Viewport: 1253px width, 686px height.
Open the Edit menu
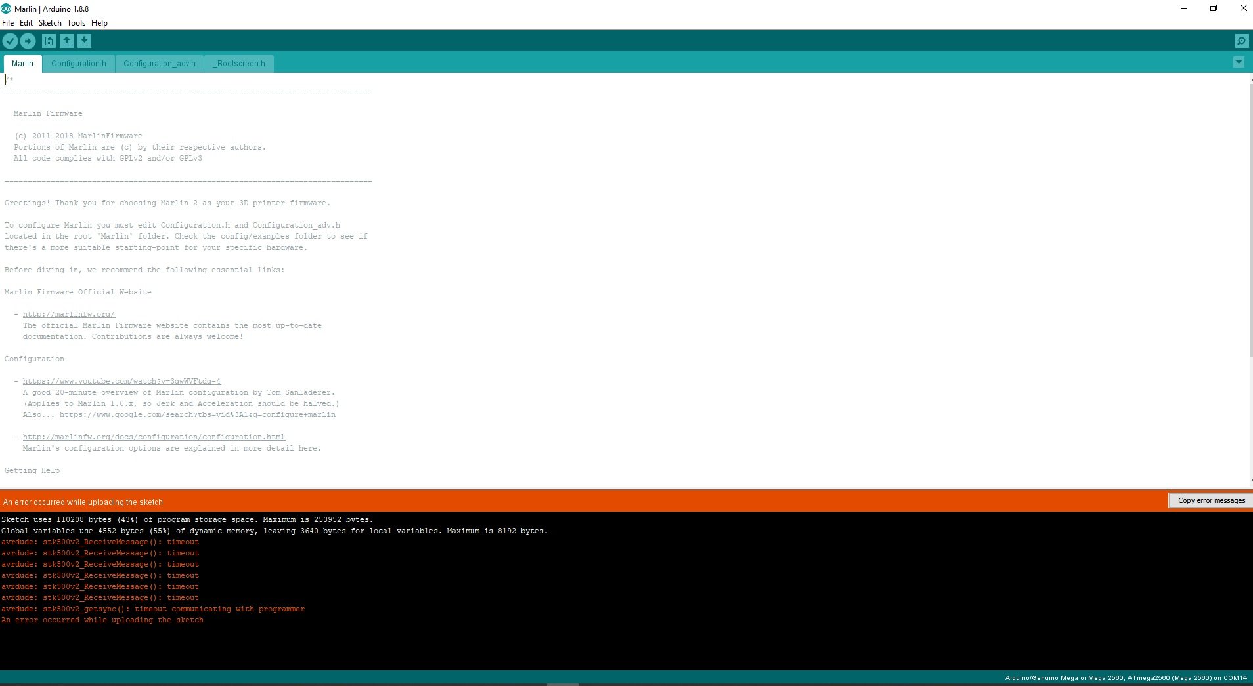tap(26, 23)
